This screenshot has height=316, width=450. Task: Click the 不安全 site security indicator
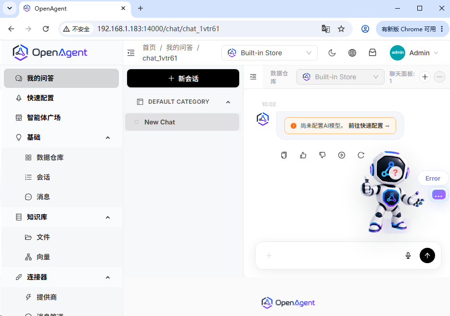[x=77, y=29]
